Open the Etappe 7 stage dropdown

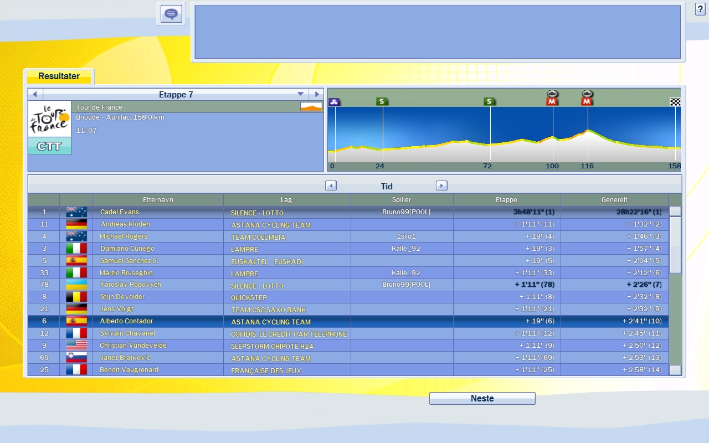(x=301, y=94)
